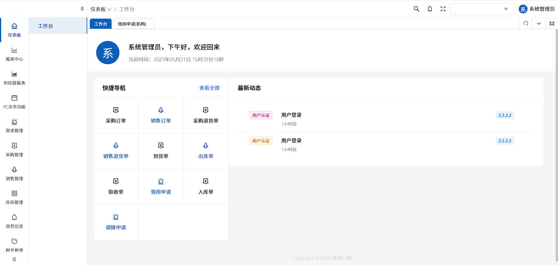Select 工作台 in the submenu
This screenshot has height=265, width=558.
(x=46, y=26)
